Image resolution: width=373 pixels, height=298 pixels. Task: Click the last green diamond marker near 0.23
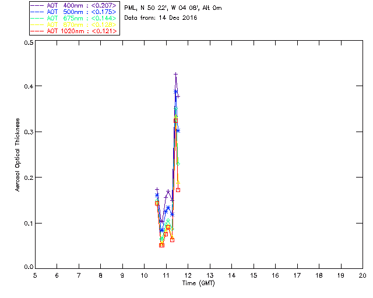pyautogui.click(x=178, y=164)
